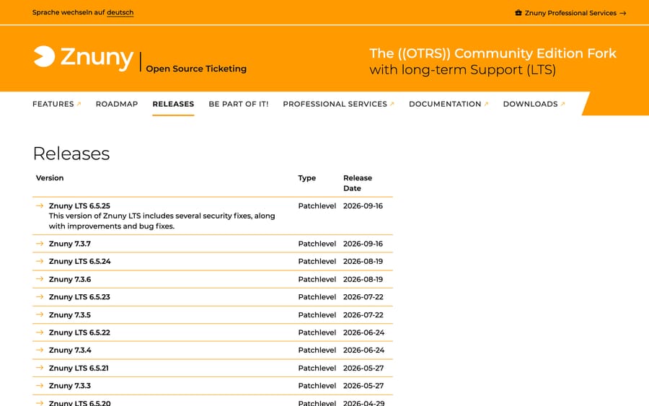Click the arrow icon beside Znuny LTS 6.5.25
Viewport: 649px width, 406px height.
point(40,206)
